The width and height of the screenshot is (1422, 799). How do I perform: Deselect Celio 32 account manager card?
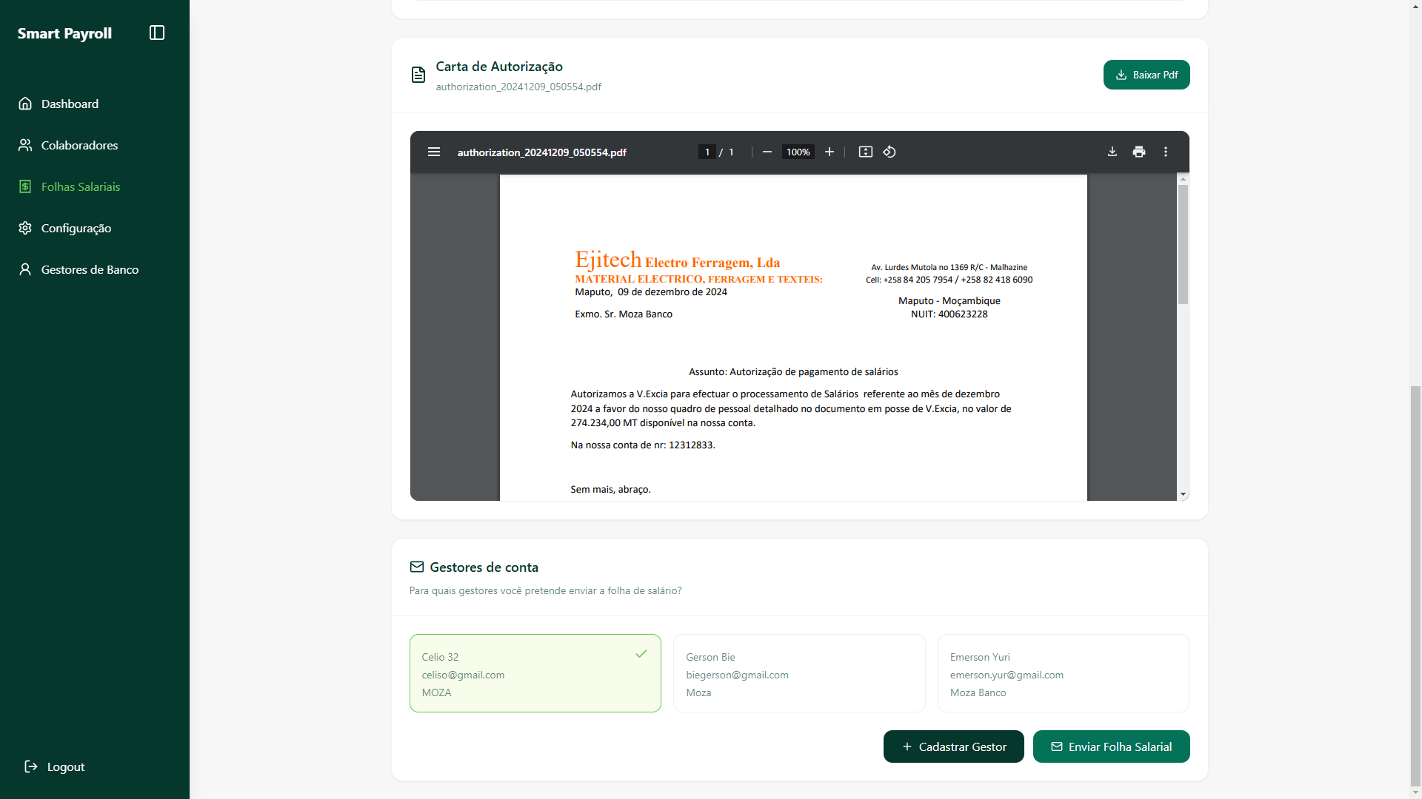pos(535,673)
